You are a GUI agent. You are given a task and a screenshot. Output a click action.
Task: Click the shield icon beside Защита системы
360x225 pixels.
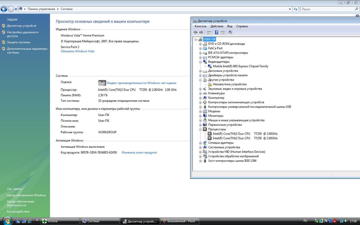[x=3, y=42]
